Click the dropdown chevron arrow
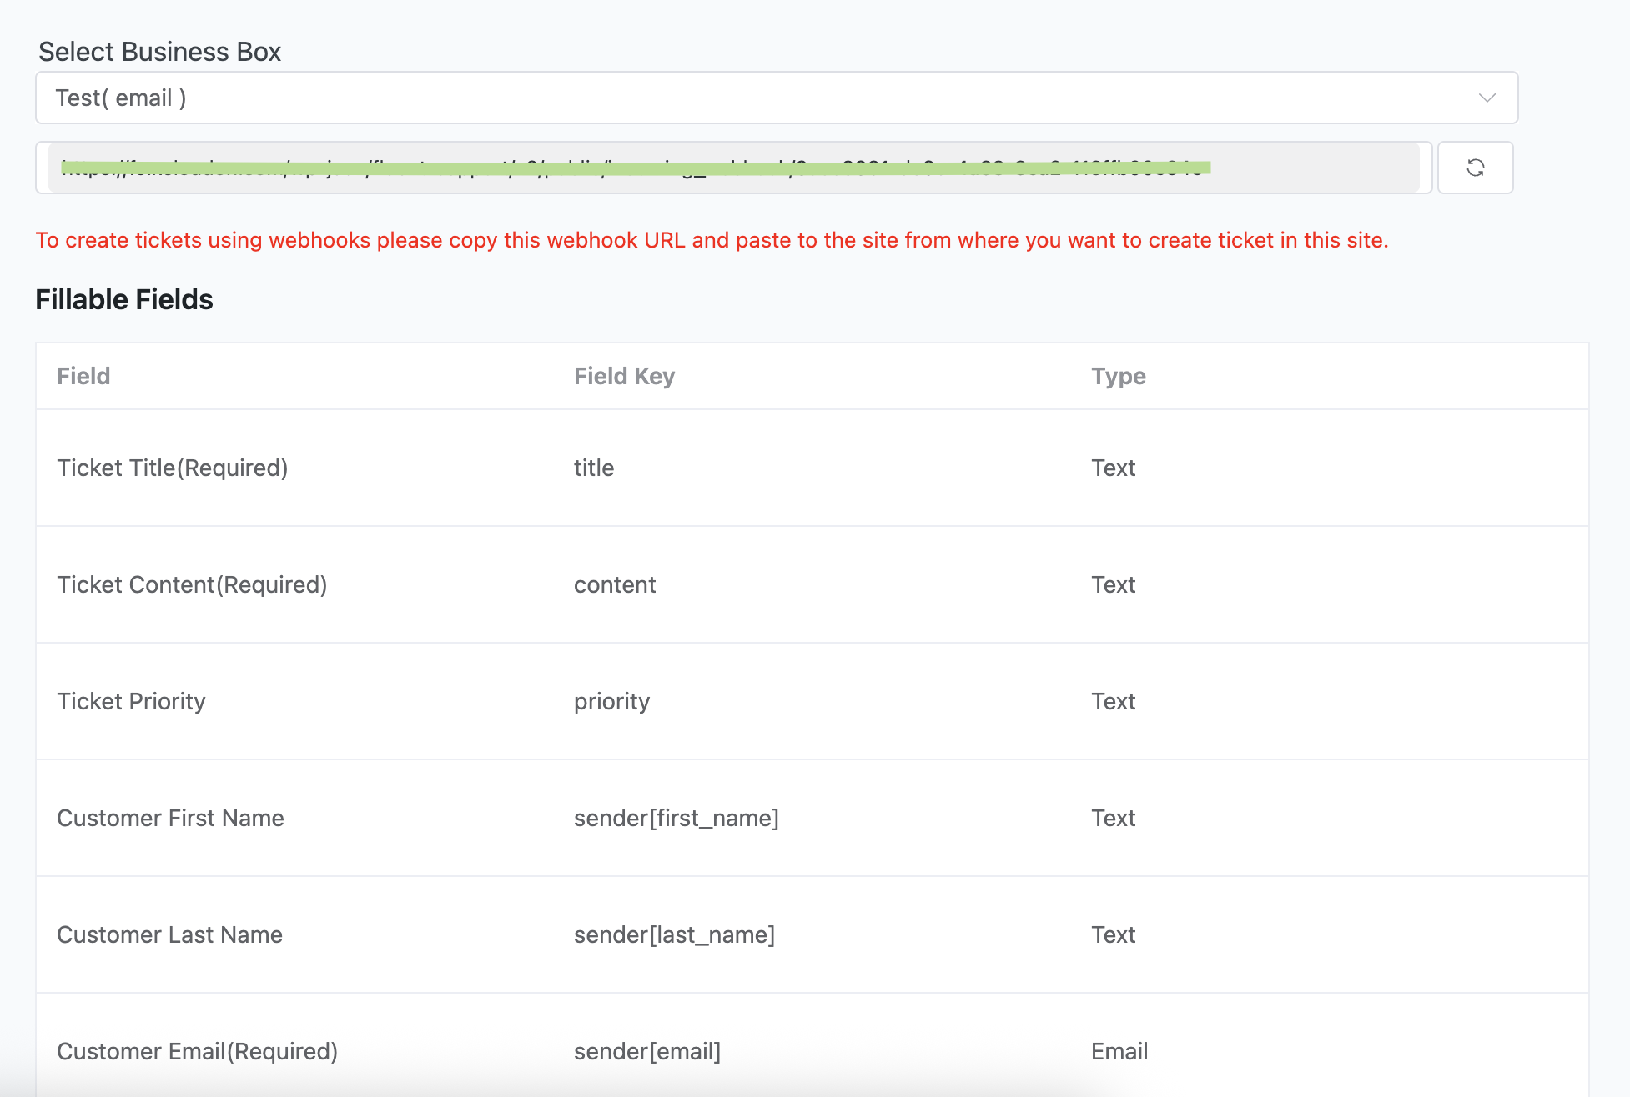The width and height of the screenshot is (1630, 1097). point(1487,98)
